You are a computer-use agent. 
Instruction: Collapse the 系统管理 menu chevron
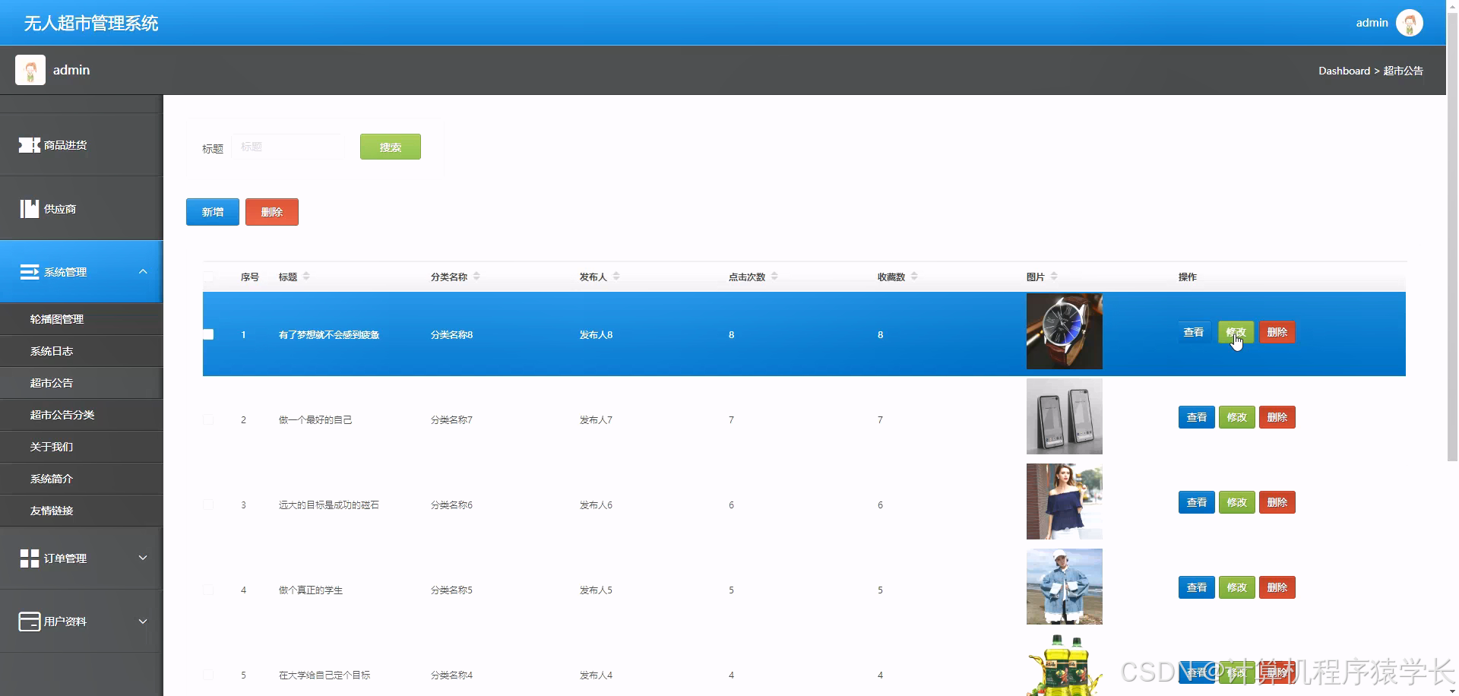coord(143,271)
